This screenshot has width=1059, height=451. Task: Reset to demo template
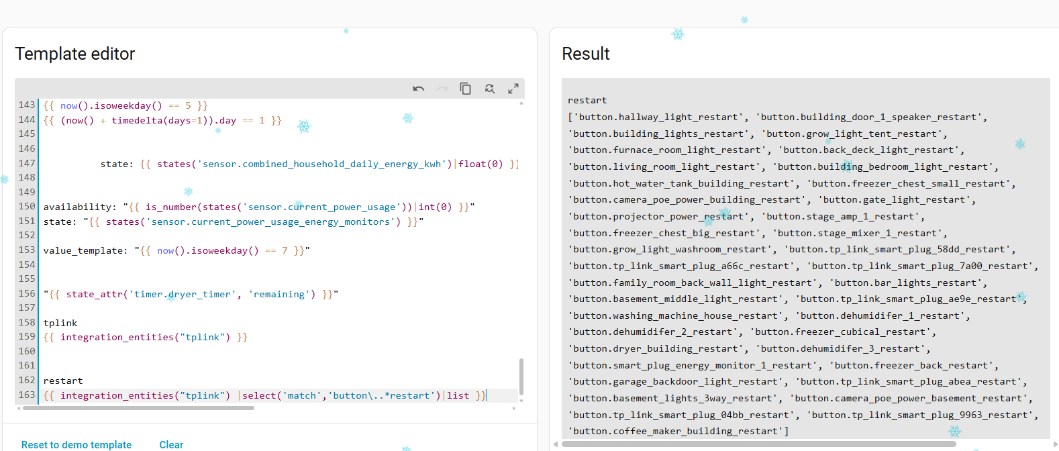77,445
